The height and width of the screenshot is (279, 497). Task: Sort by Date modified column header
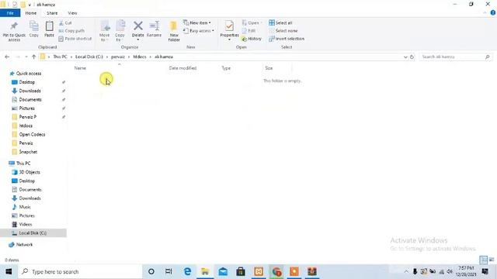[x=182, y=68]
